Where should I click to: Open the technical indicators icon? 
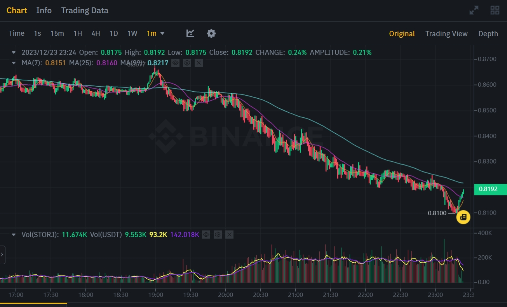(190, 33)
